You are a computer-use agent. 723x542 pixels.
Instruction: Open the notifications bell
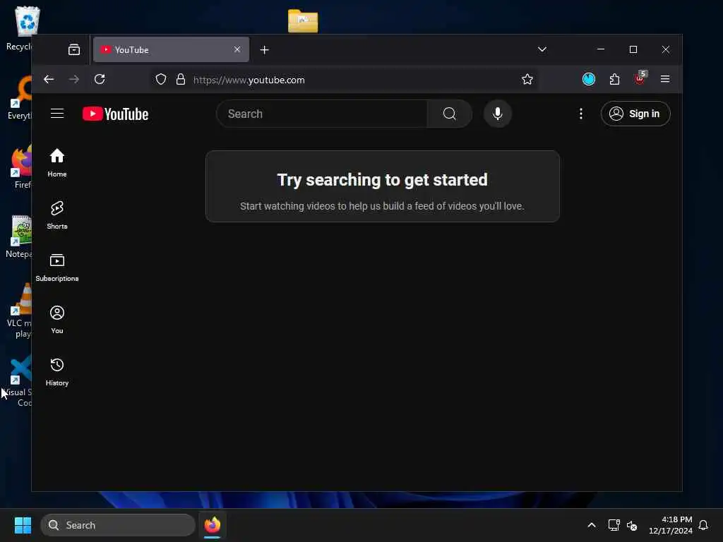(703, 525)
